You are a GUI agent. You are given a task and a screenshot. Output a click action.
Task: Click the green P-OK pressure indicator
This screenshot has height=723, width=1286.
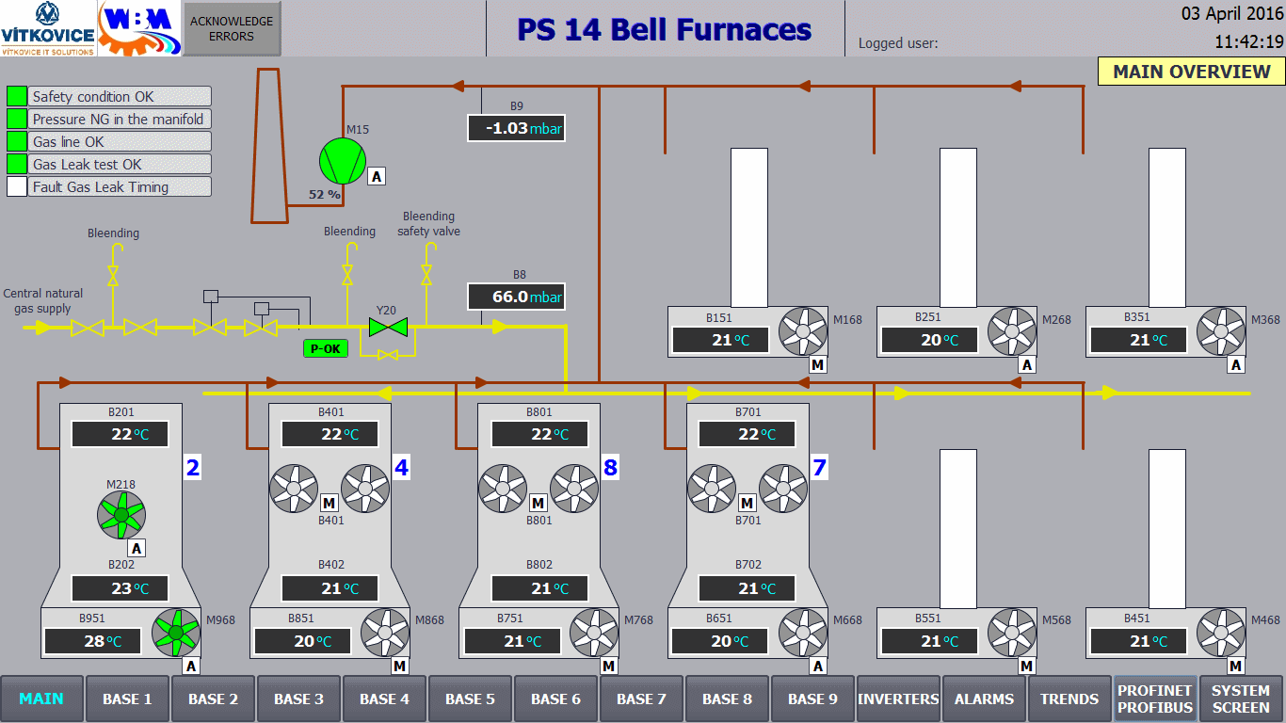click(326, 348)
